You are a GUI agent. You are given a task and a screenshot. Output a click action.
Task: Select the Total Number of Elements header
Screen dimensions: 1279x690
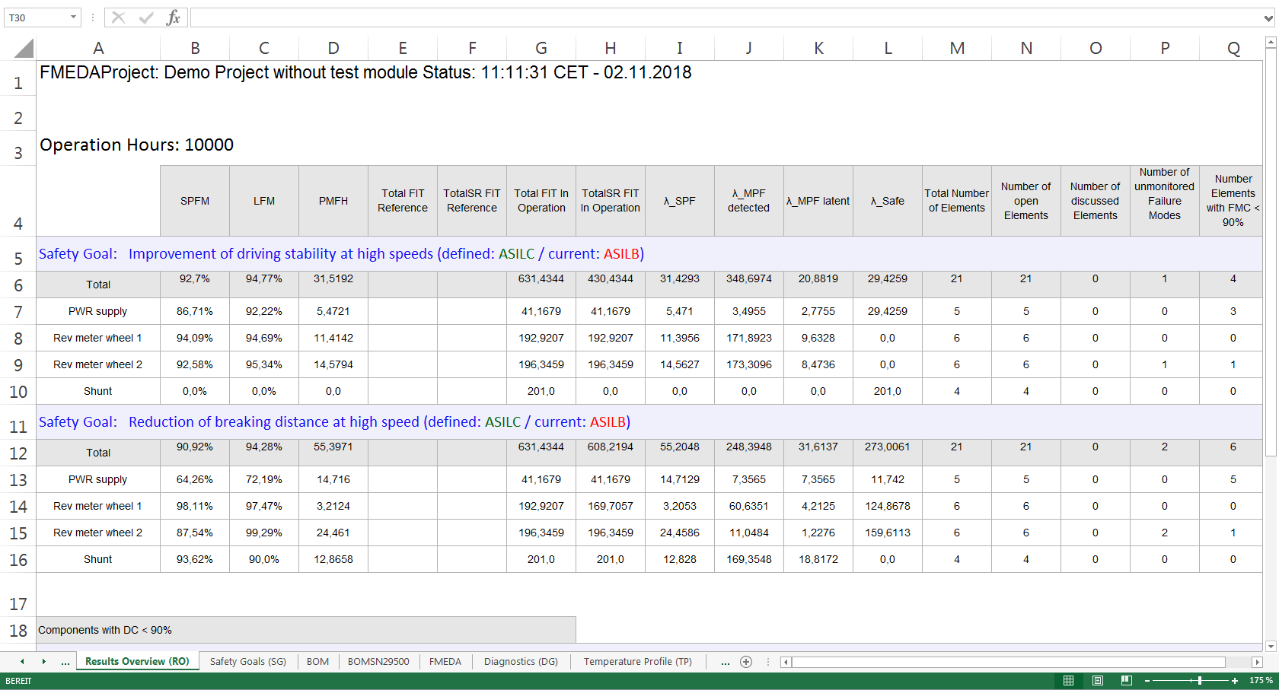[x=957, y=201]
